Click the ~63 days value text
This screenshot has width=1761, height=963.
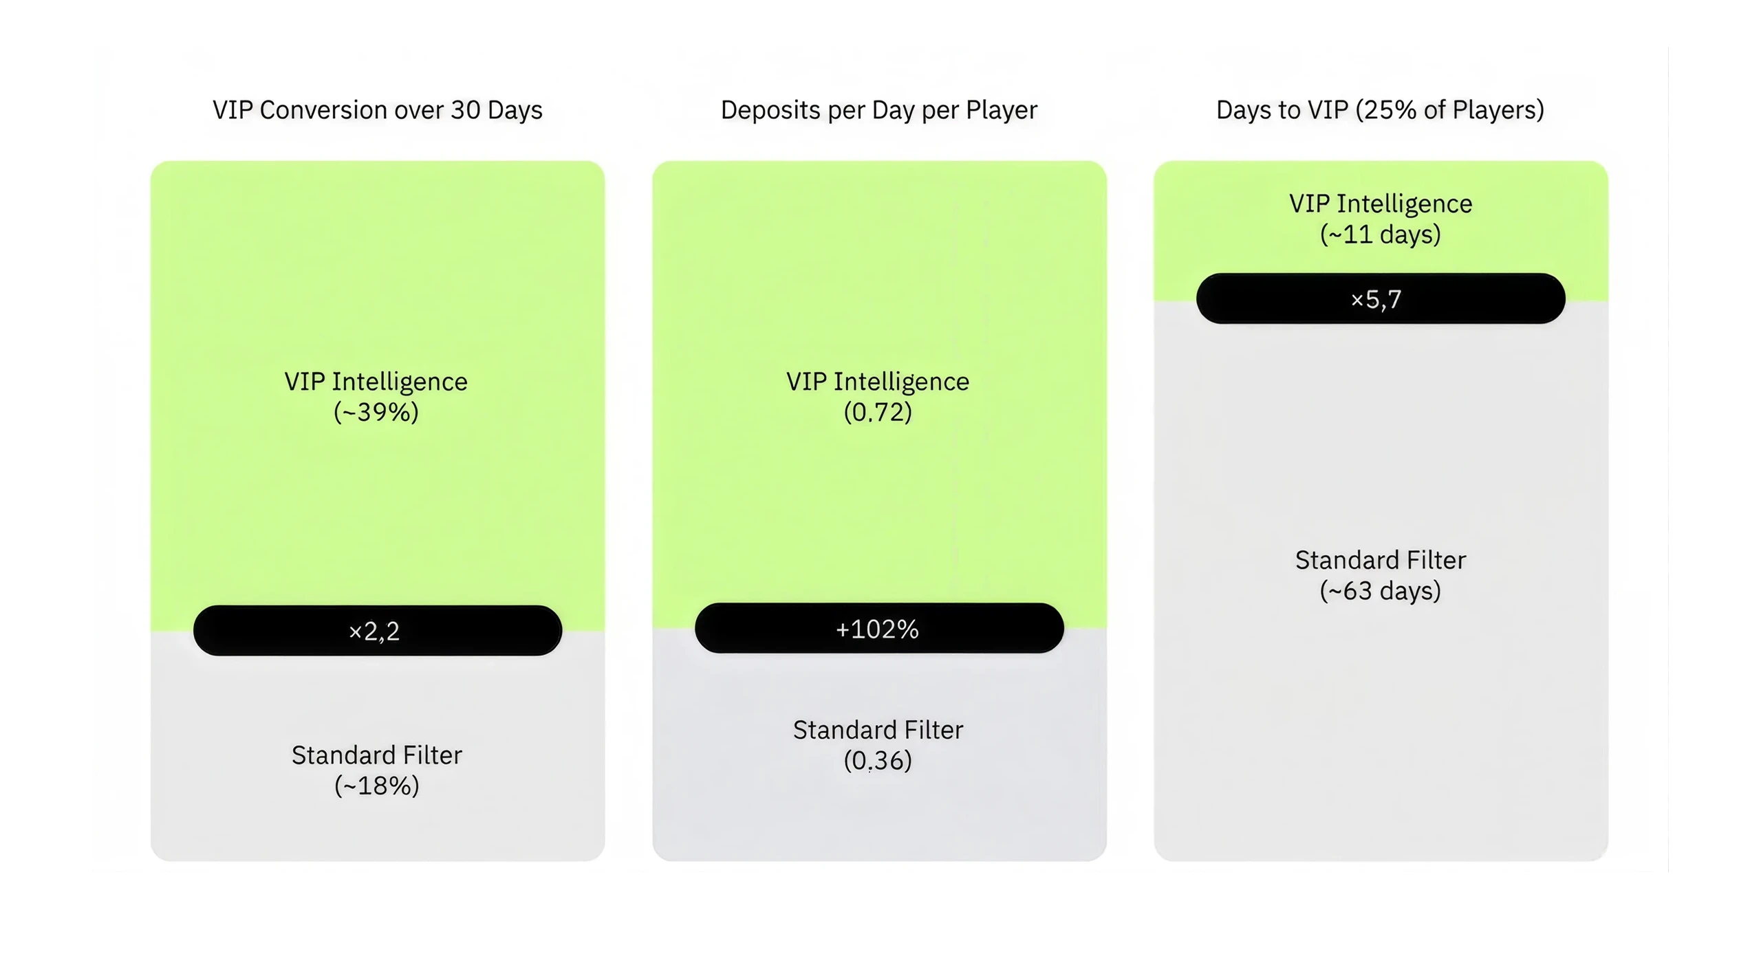coord(1381,591)
